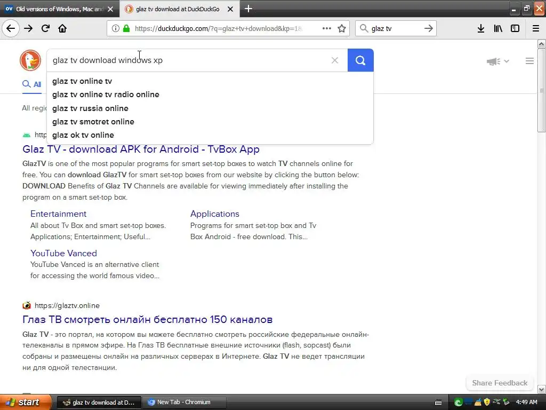Open 'Глаз ТВ смотреть онлайн бесплатно' result

(147, 319)
